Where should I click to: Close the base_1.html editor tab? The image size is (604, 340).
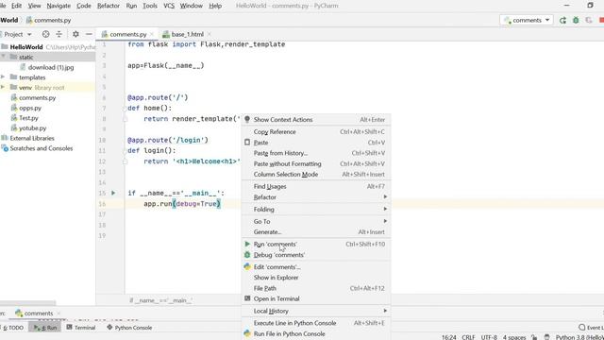pos(209,34)
